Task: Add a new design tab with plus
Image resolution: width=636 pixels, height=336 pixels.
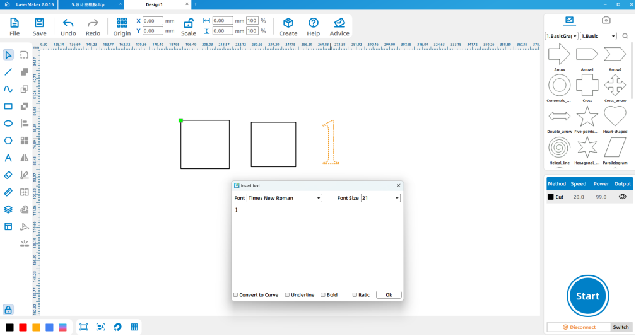Action: [x=196, y=4]
